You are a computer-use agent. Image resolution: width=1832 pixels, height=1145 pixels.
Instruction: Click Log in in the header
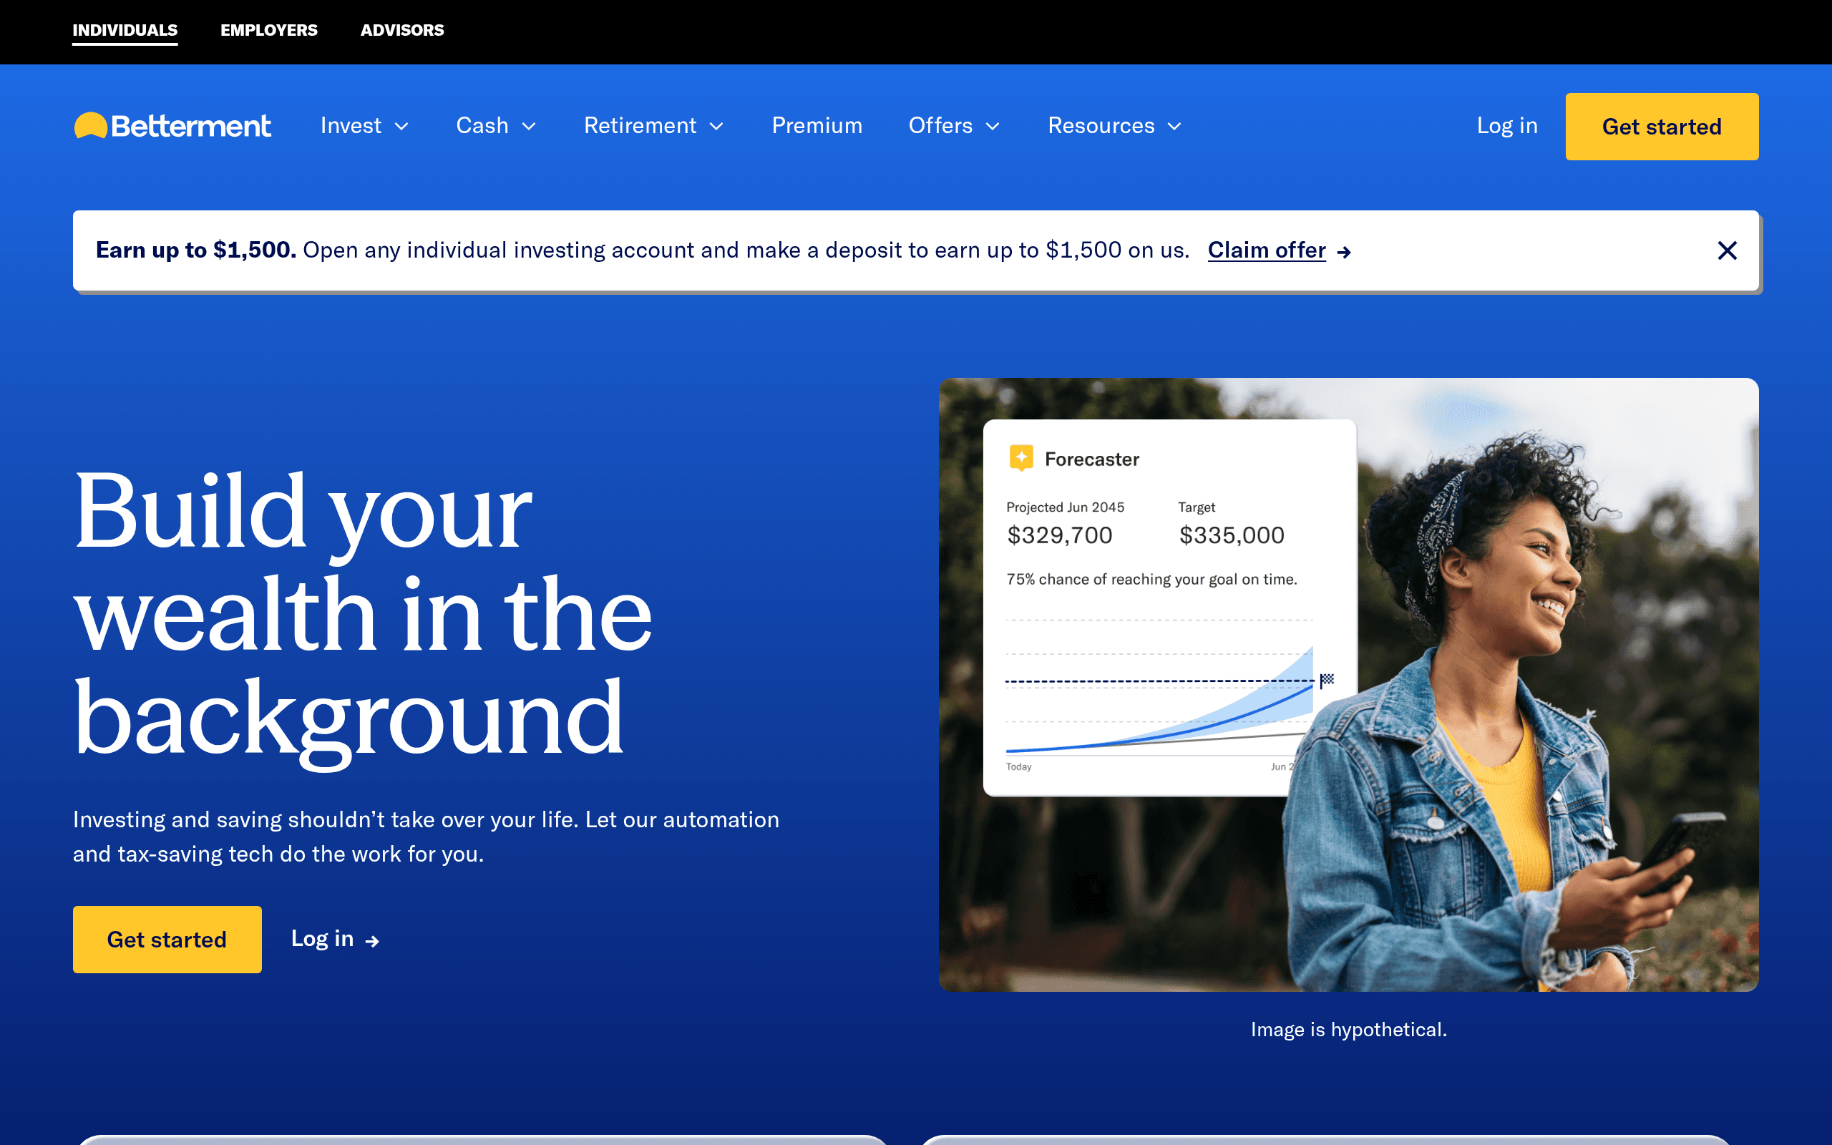click(1506, 126)
